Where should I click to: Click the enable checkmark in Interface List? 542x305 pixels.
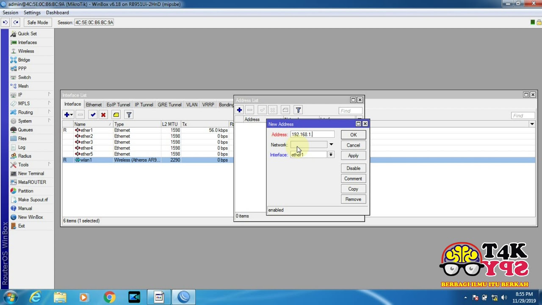pyautogui.click(x=93, y=115)
